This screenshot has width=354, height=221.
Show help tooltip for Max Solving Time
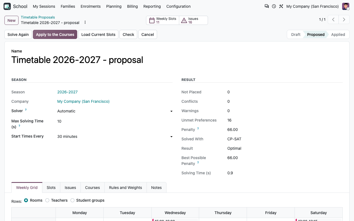coord(19,126)
